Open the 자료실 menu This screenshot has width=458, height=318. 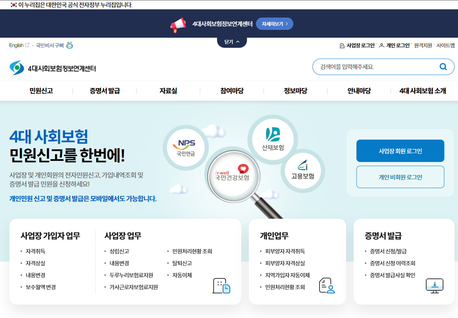(x=168, y=91)
